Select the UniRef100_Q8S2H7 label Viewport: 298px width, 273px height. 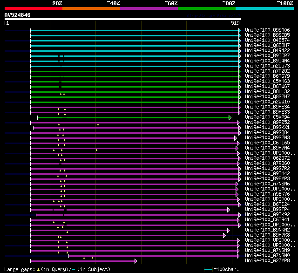click(267, 97)
